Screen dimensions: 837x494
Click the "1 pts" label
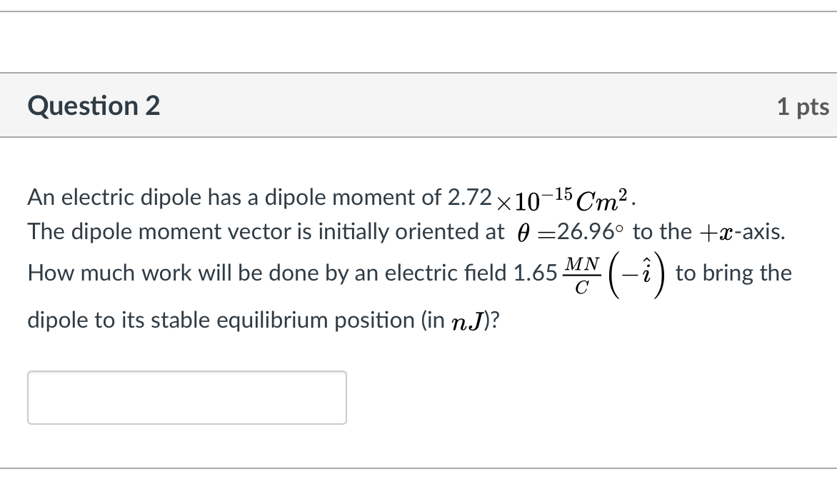[803, 106]
